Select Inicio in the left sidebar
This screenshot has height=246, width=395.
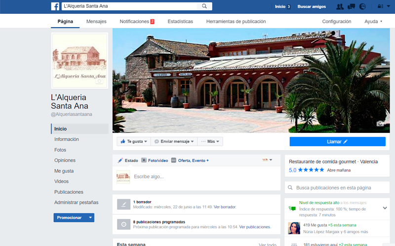pos(80,129)
